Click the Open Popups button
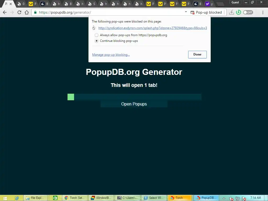The image size is (268, 201). 134,104
